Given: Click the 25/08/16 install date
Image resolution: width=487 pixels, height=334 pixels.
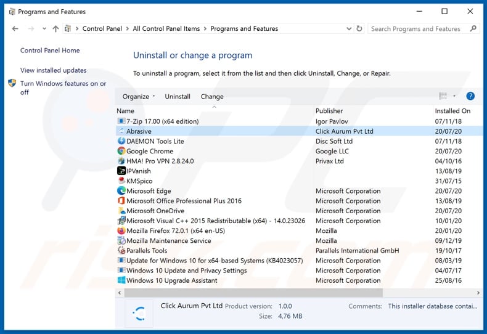Looking at the screenshot, I should [448, 280].
